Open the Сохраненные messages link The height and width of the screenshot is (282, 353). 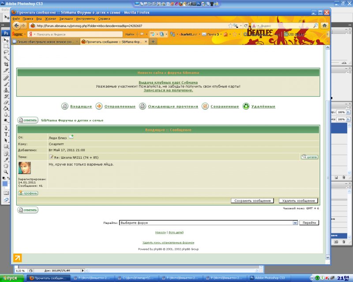(225, 106)
